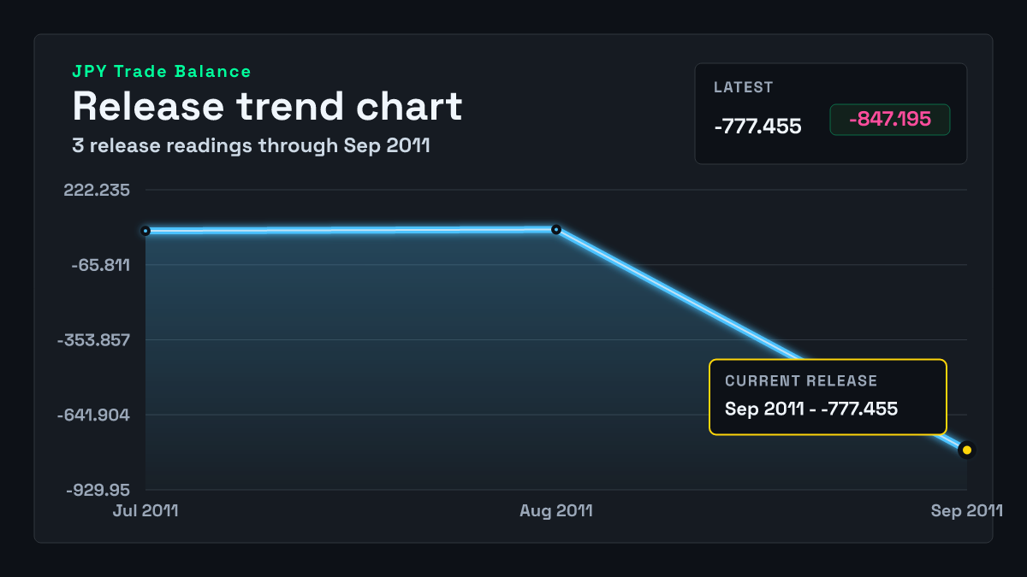The height and width of the screenshot is (577, 1027).
Task: Click the Aug 2011 x-axis label
Action: click(x=556, y=510)
